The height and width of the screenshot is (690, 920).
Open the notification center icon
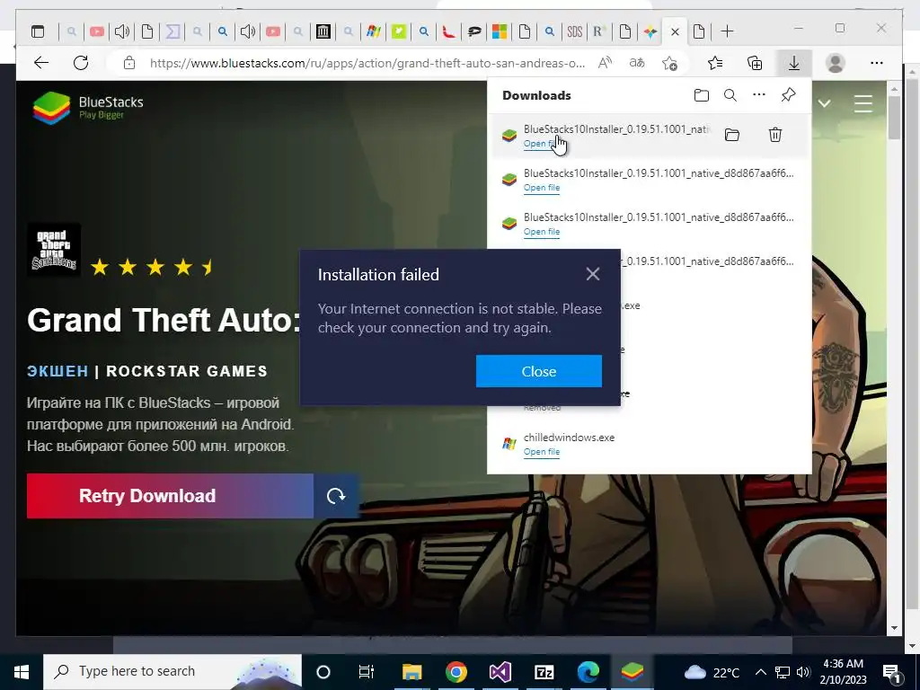891,672
